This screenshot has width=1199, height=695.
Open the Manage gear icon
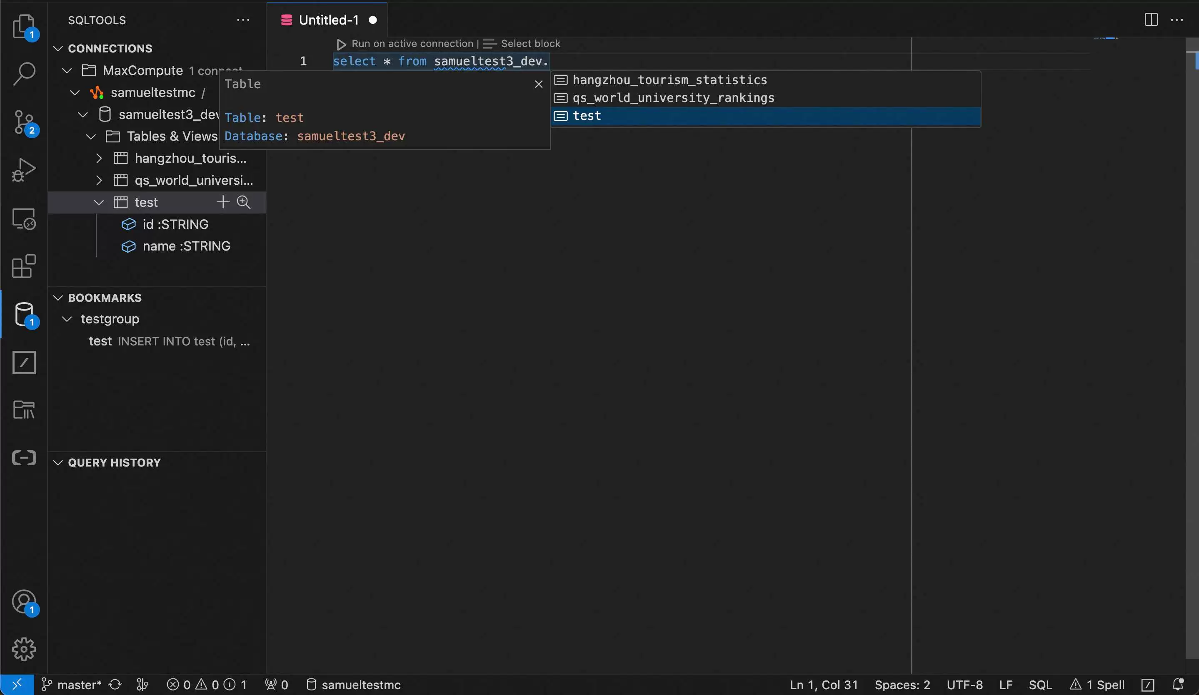(x=23, y=649)
